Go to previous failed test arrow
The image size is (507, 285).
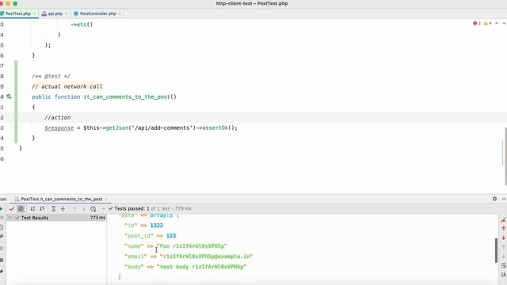tap(74, 209)
